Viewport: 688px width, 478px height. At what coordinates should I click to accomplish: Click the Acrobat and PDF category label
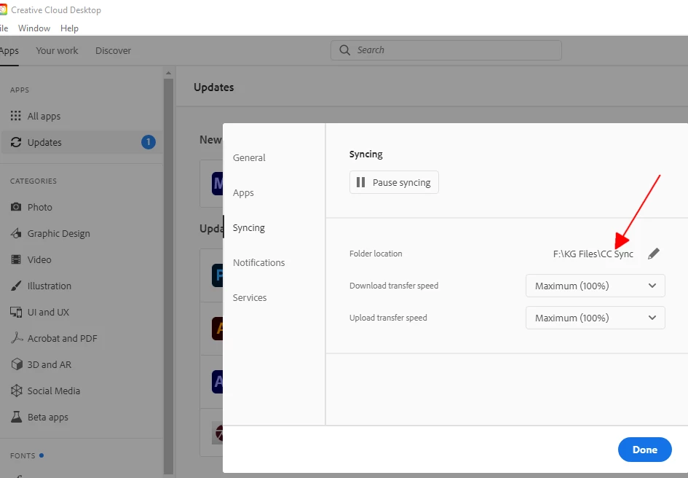62,338
